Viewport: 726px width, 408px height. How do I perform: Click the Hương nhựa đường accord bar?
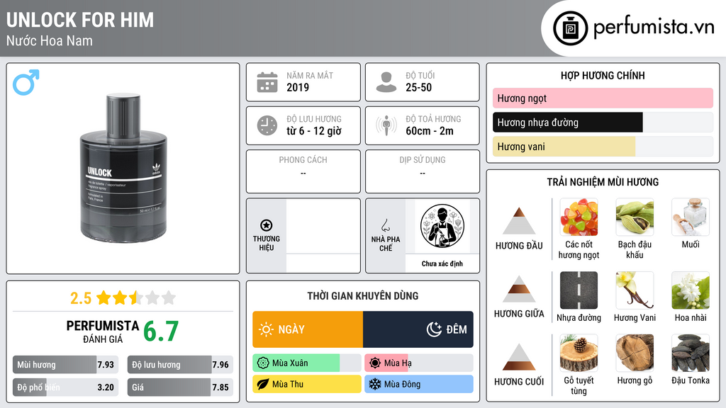click(x=603, y=122)
